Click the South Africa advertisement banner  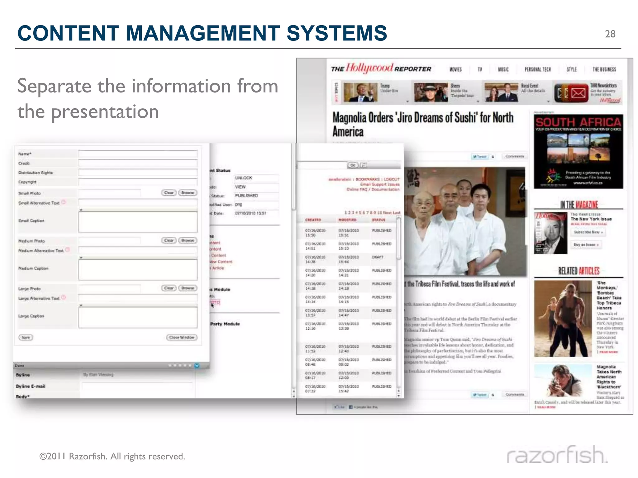point(578,152)
